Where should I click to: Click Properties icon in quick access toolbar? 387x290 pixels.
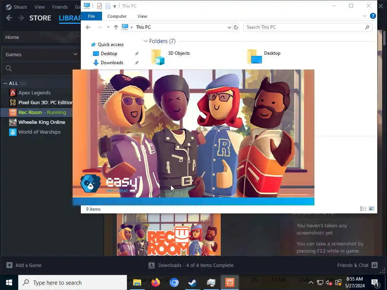click(x=99, y=6)
